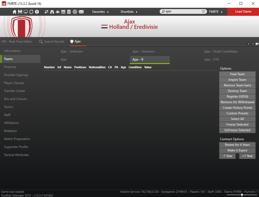Click the Holland flag icon
Viewport: 259px width, 197px height.
104,27
